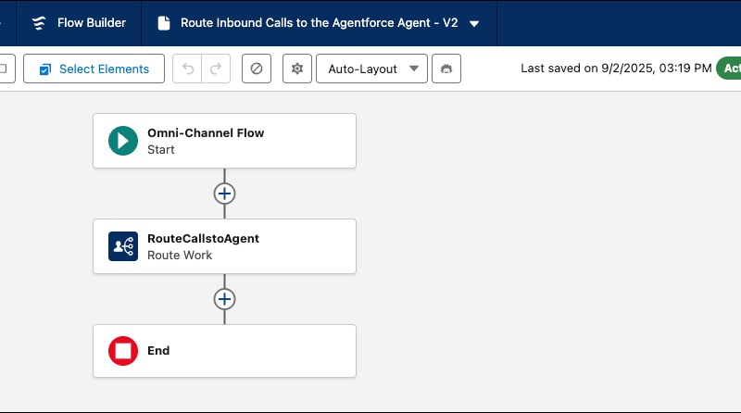741x413 pixels.
Task: Click the Route Work node icon
Action: [123, 246]
